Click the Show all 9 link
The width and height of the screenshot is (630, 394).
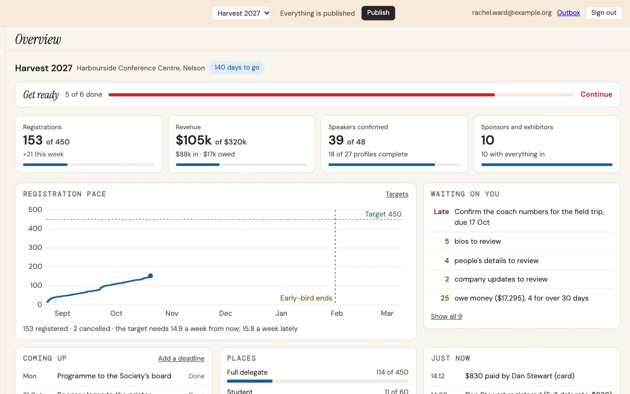[446, 317]
